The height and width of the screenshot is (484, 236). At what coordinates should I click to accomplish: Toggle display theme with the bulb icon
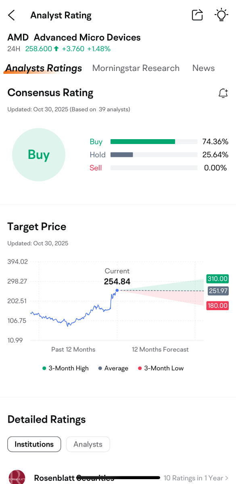(x=221, y=15)
